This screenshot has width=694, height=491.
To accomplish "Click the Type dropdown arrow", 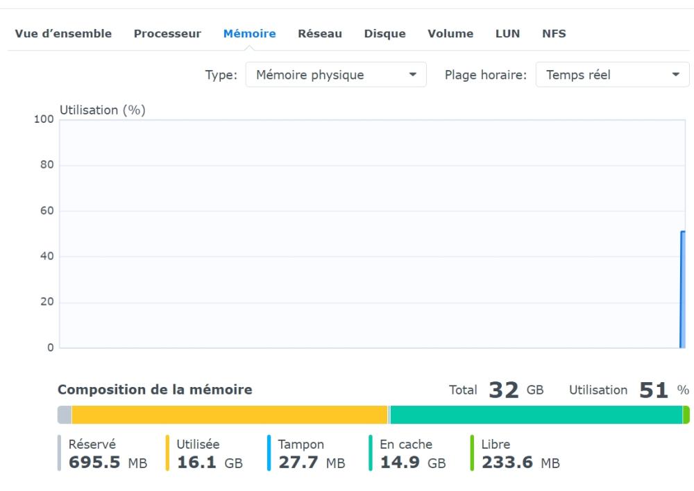I will tap(413, 75).
